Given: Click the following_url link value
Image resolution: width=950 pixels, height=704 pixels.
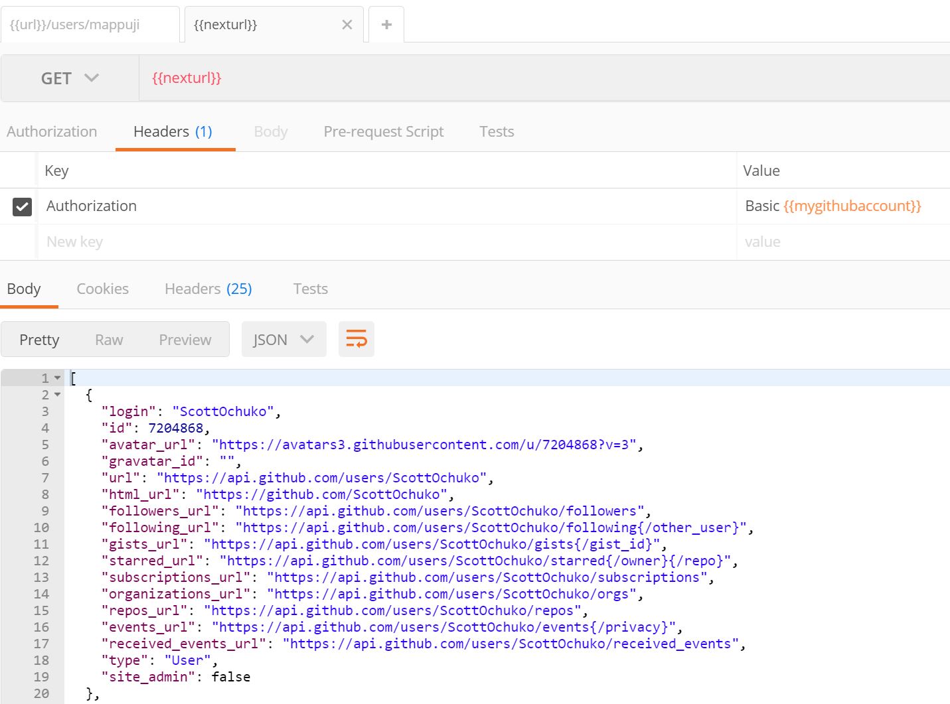Looking at the screenshot, I should (491, 528).
